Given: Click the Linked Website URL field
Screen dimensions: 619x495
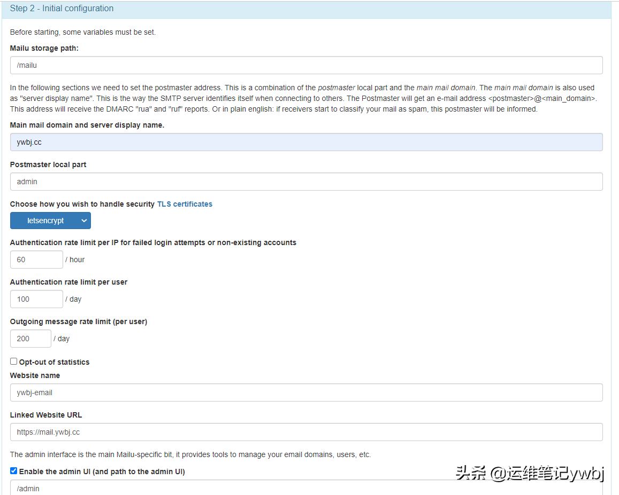Looking at the screenshot, I should pos(307,432).
